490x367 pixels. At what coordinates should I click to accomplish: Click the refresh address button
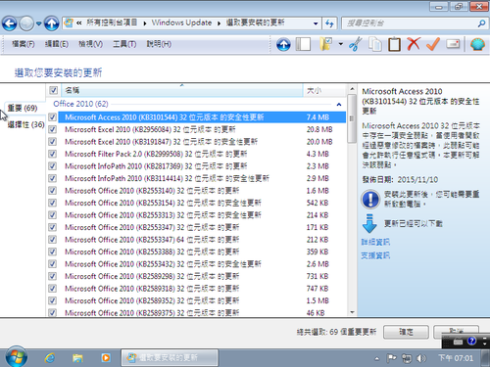tap(329, 23)
